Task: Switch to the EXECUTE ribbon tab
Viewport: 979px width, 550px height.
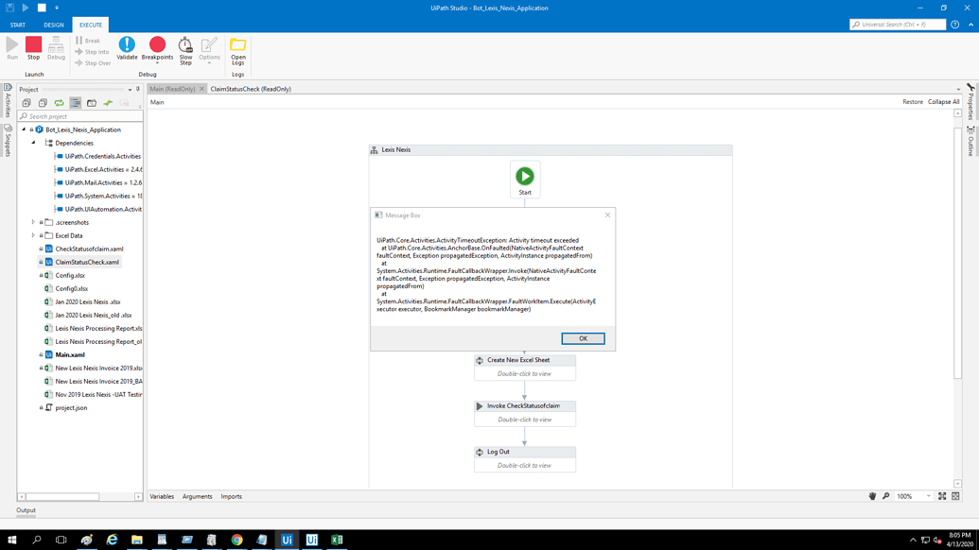Action: (91, 25)
